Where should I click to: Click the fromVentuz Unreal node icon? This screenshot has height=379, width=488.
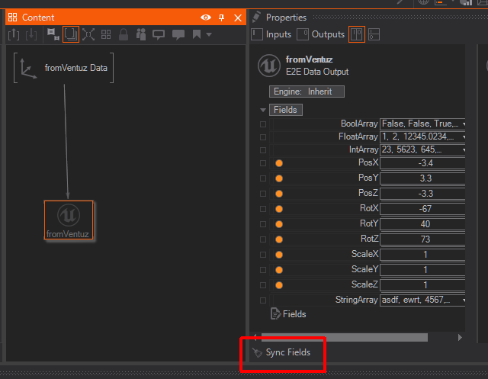(x=69, y=215)
